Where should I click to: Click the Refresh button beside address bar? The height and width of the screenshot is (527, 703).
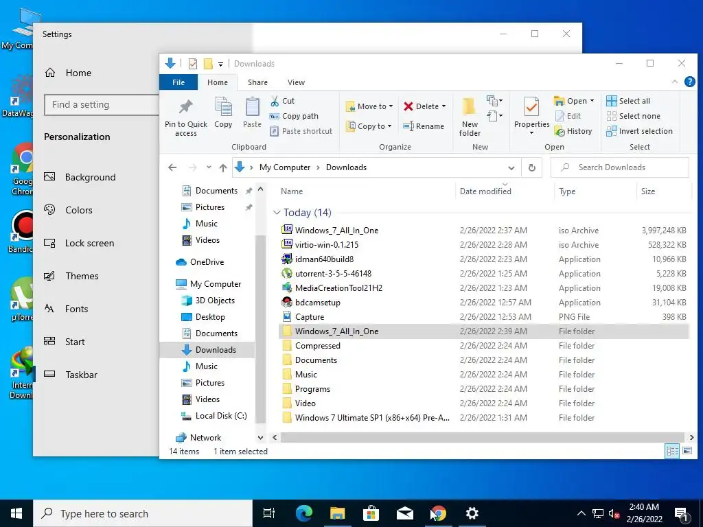532,167
